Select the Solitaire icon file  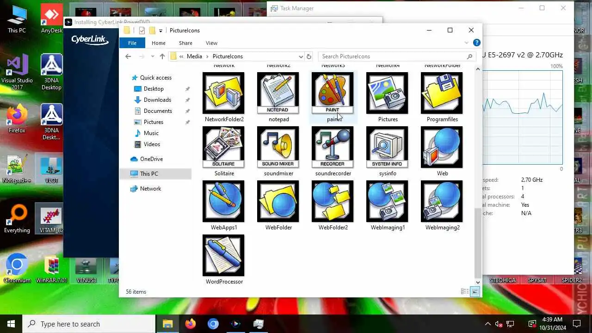(224, 151)
